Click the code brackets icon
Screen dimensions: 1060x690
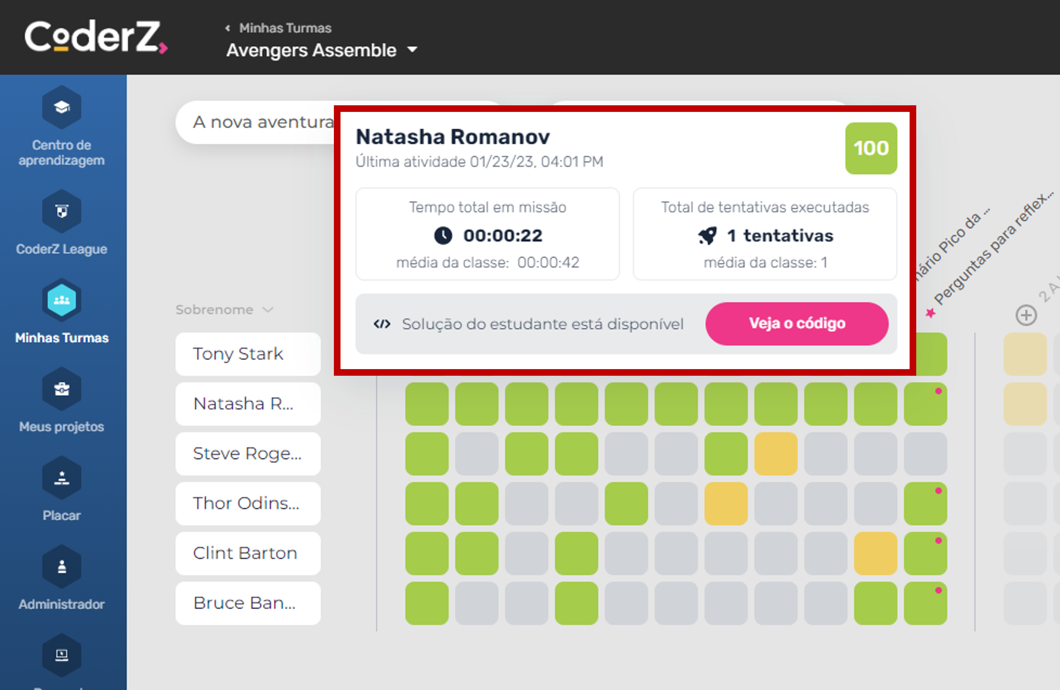[382, 324]
